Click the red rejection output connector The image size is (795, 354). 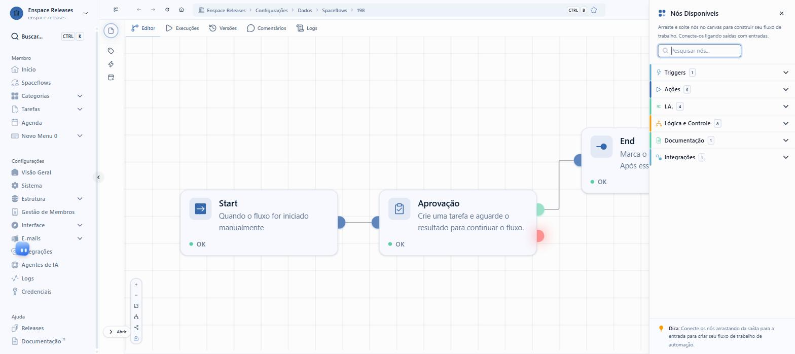click(x=539, y=236)
